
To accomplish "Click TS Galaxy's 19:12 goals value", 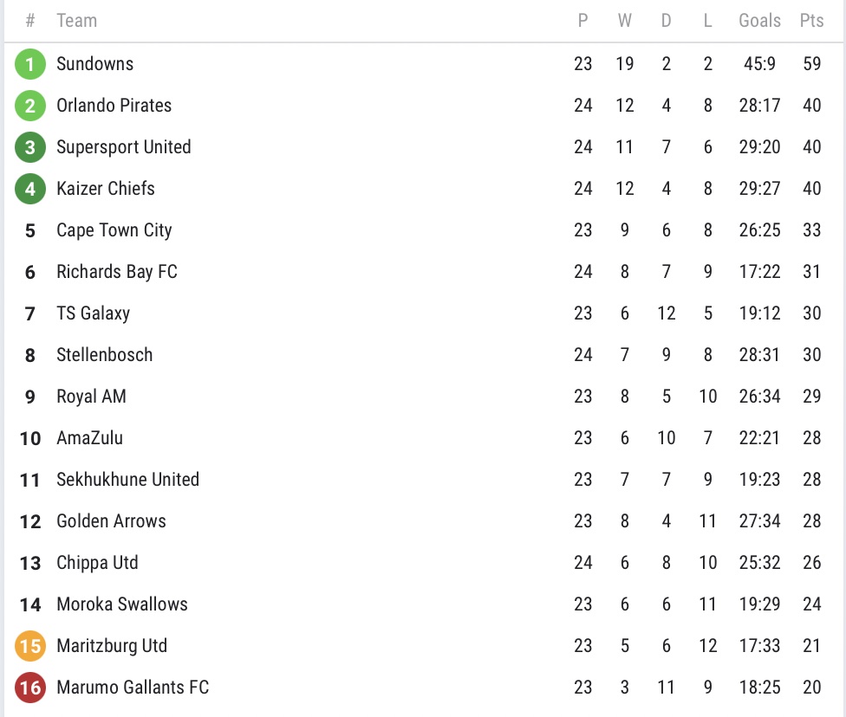I will click(x=759, y=313).
